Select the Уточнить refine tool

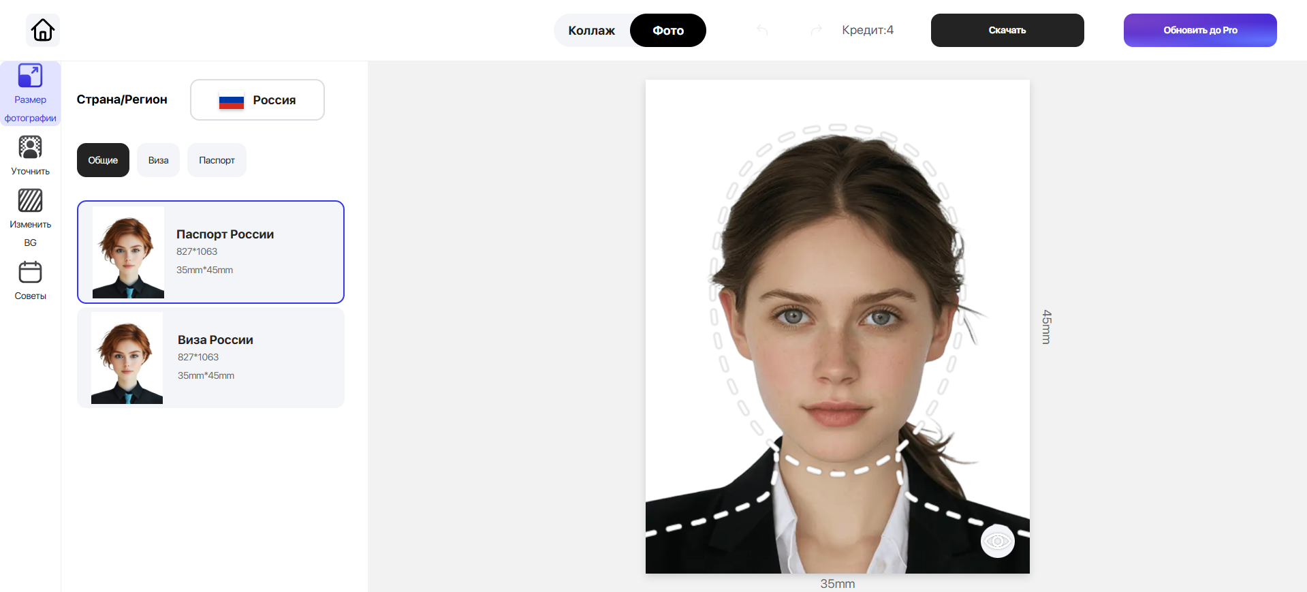[x=30, y=156]
